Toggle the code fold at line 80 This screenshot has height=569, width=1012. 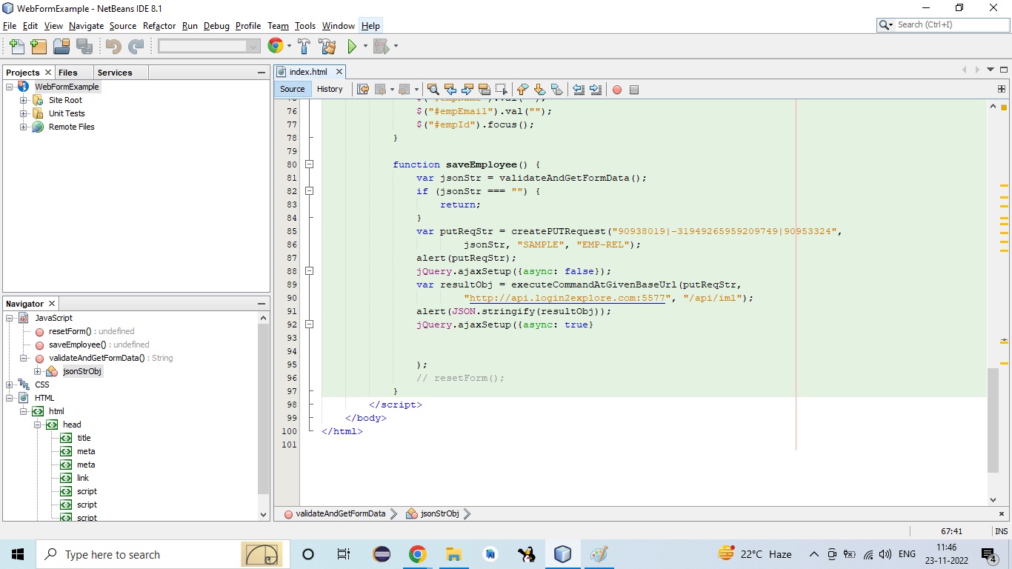(310, 164)
